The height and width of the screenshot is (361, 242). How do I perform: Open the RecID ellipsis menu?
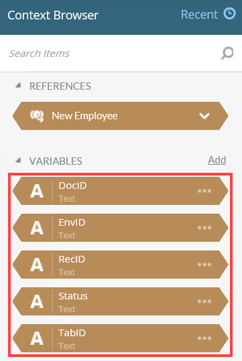coord(204,265)
